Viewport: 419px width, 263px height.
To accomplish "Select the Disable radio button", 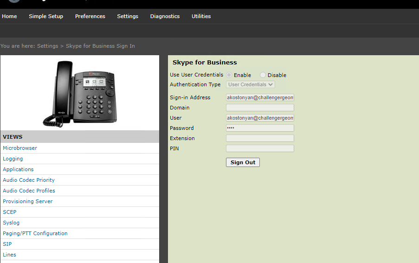I will tap(263, 75).
